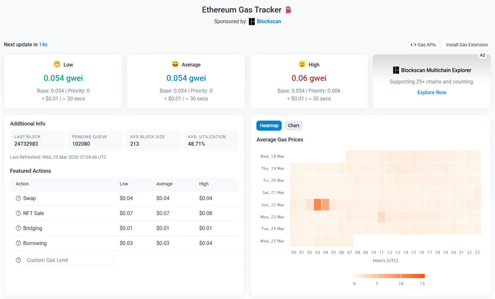Click the darkest heatmap cell on Sun, 22 Mar
495x299 pixels.
click(318, 205)
